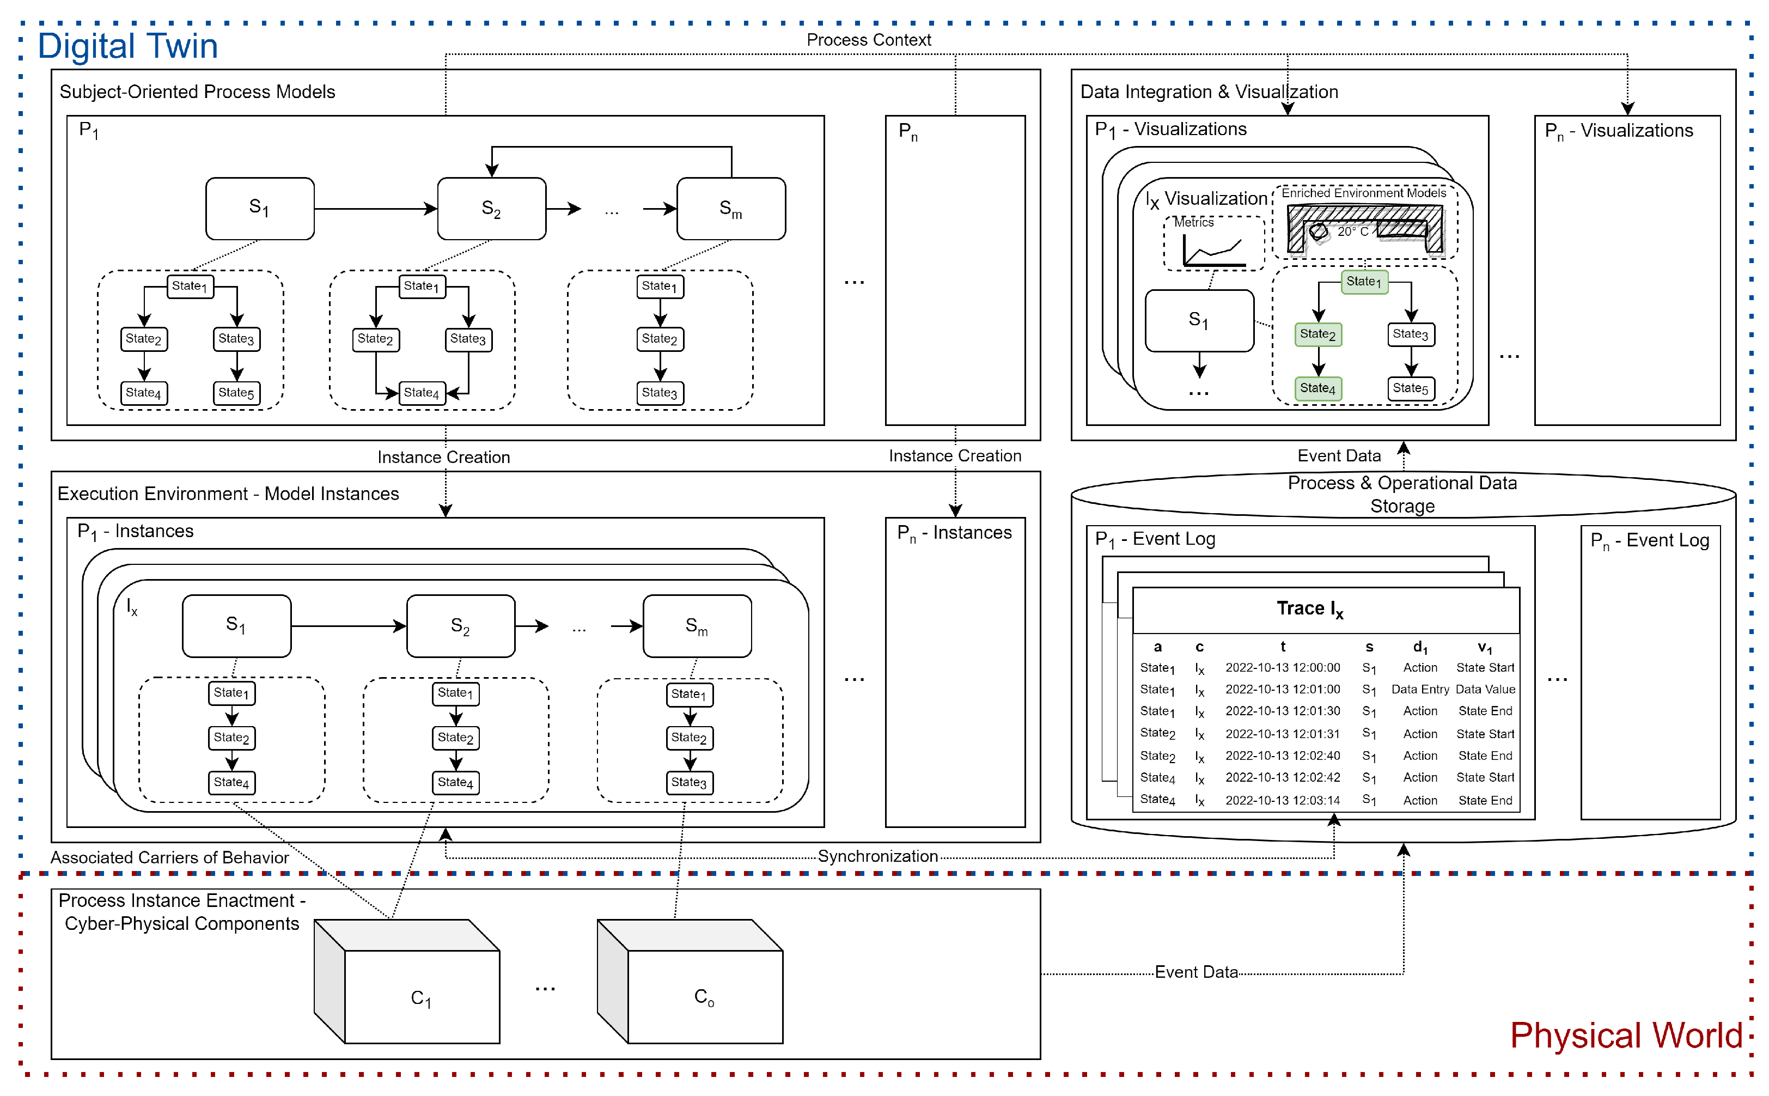Select the P1 - Event Log title

[1155, 539]
